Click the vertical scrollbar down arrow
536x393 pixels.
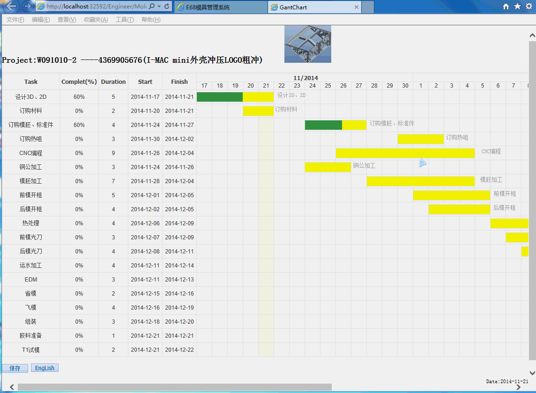pyautogui.click(x=532, y=373)
